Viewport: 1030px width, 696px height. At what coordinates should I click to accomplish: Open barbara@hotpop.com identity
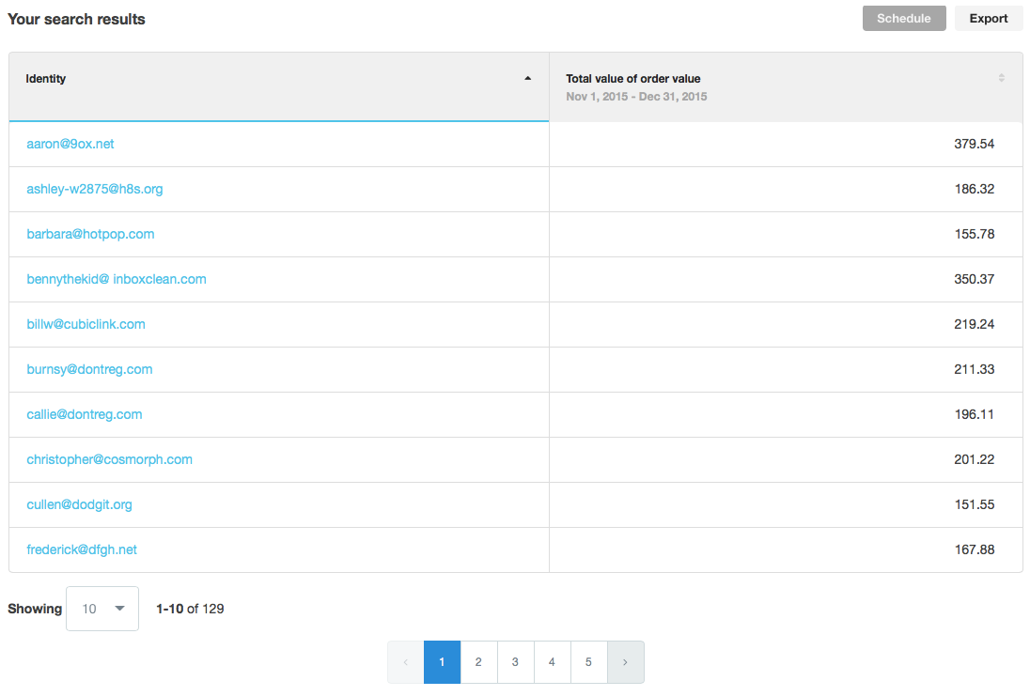tap(90, 234)
